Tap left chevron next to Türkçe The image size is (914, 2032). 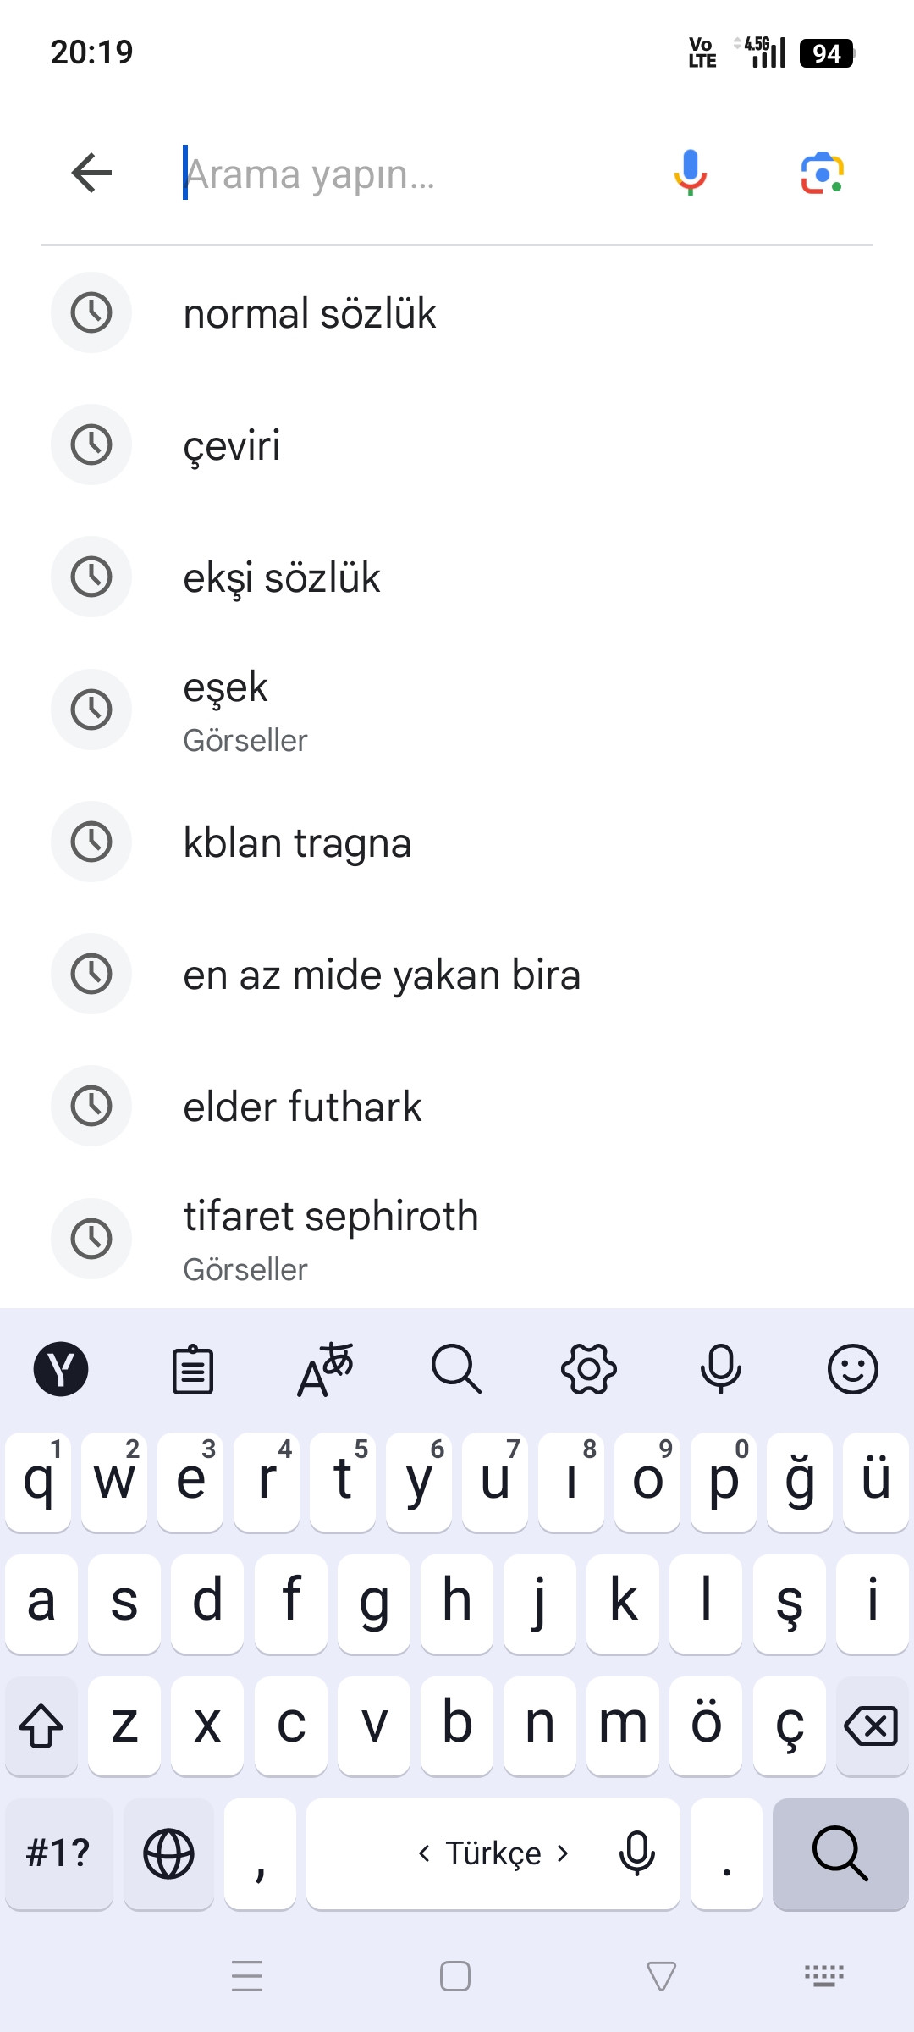point(424,1853)
